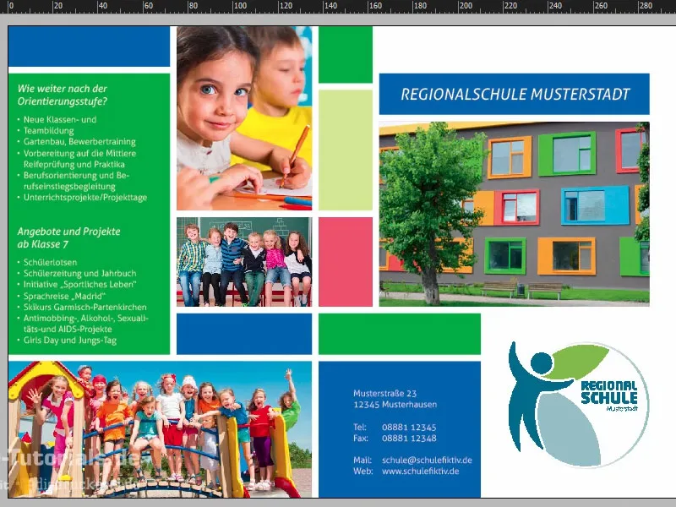Viewport: 676px width, 507px height.
Task: Select the bullet item Sprachreise Madrid
Action: point(63,297)
